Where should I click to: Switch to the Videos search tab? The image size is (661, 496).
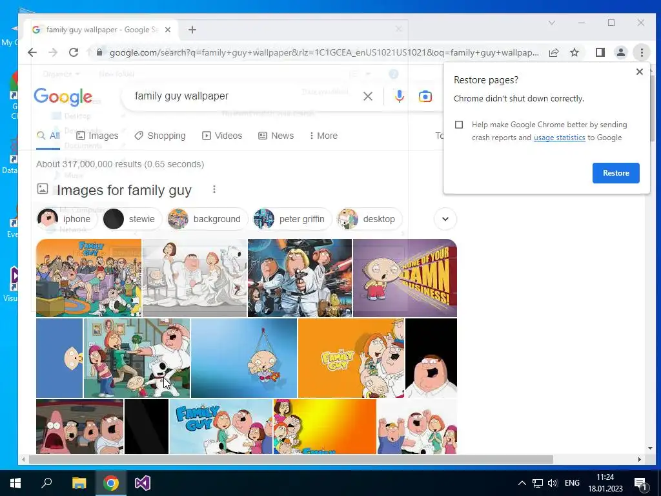coord(222,136)
